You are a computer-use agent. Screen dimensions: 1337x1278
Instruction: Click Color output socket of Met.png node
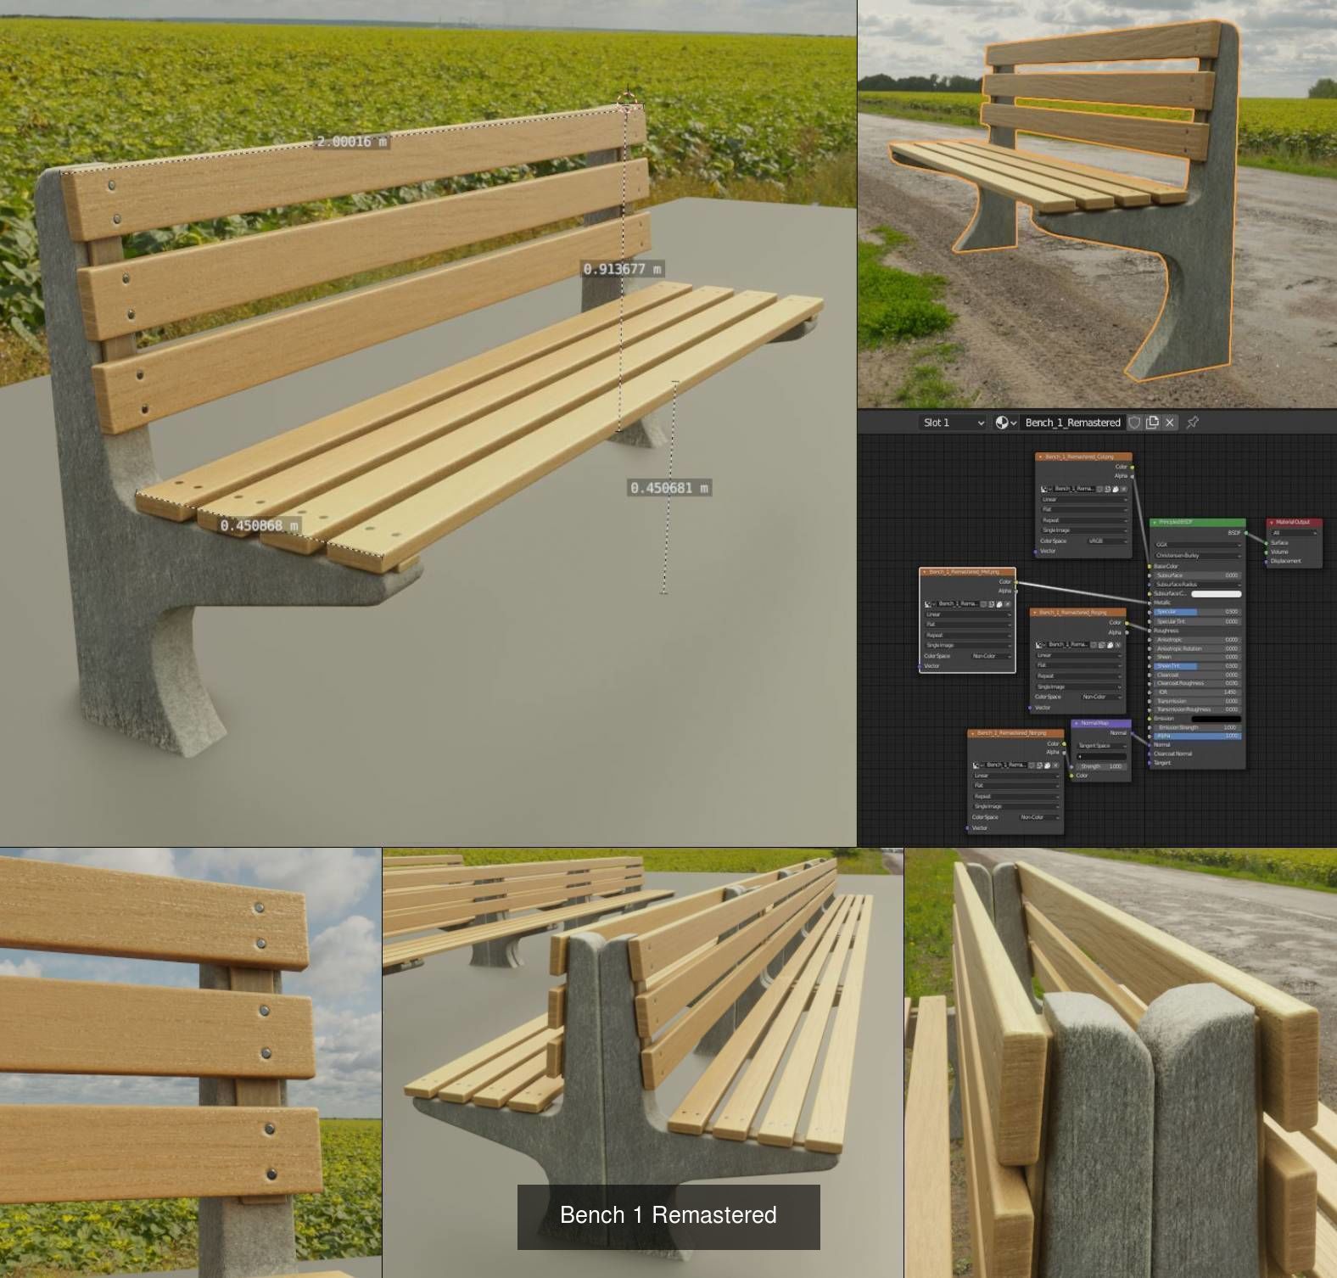click(1016, 582)
